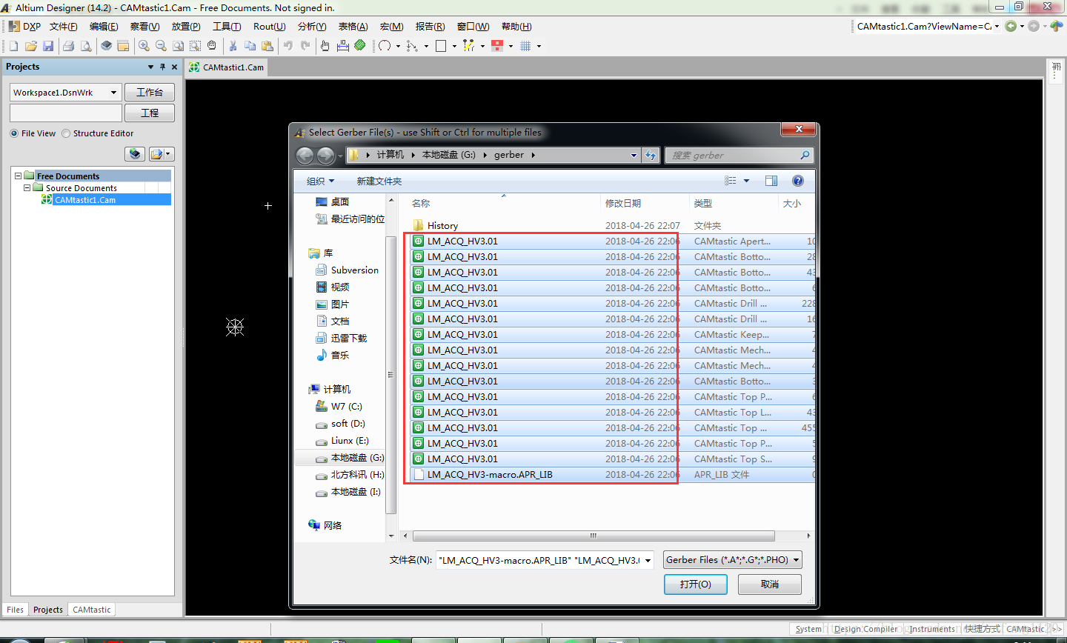Click the New document toolbar icon
Image resolution: width=1067 pixels, height=643 pixels.
[x=13, y=46]
